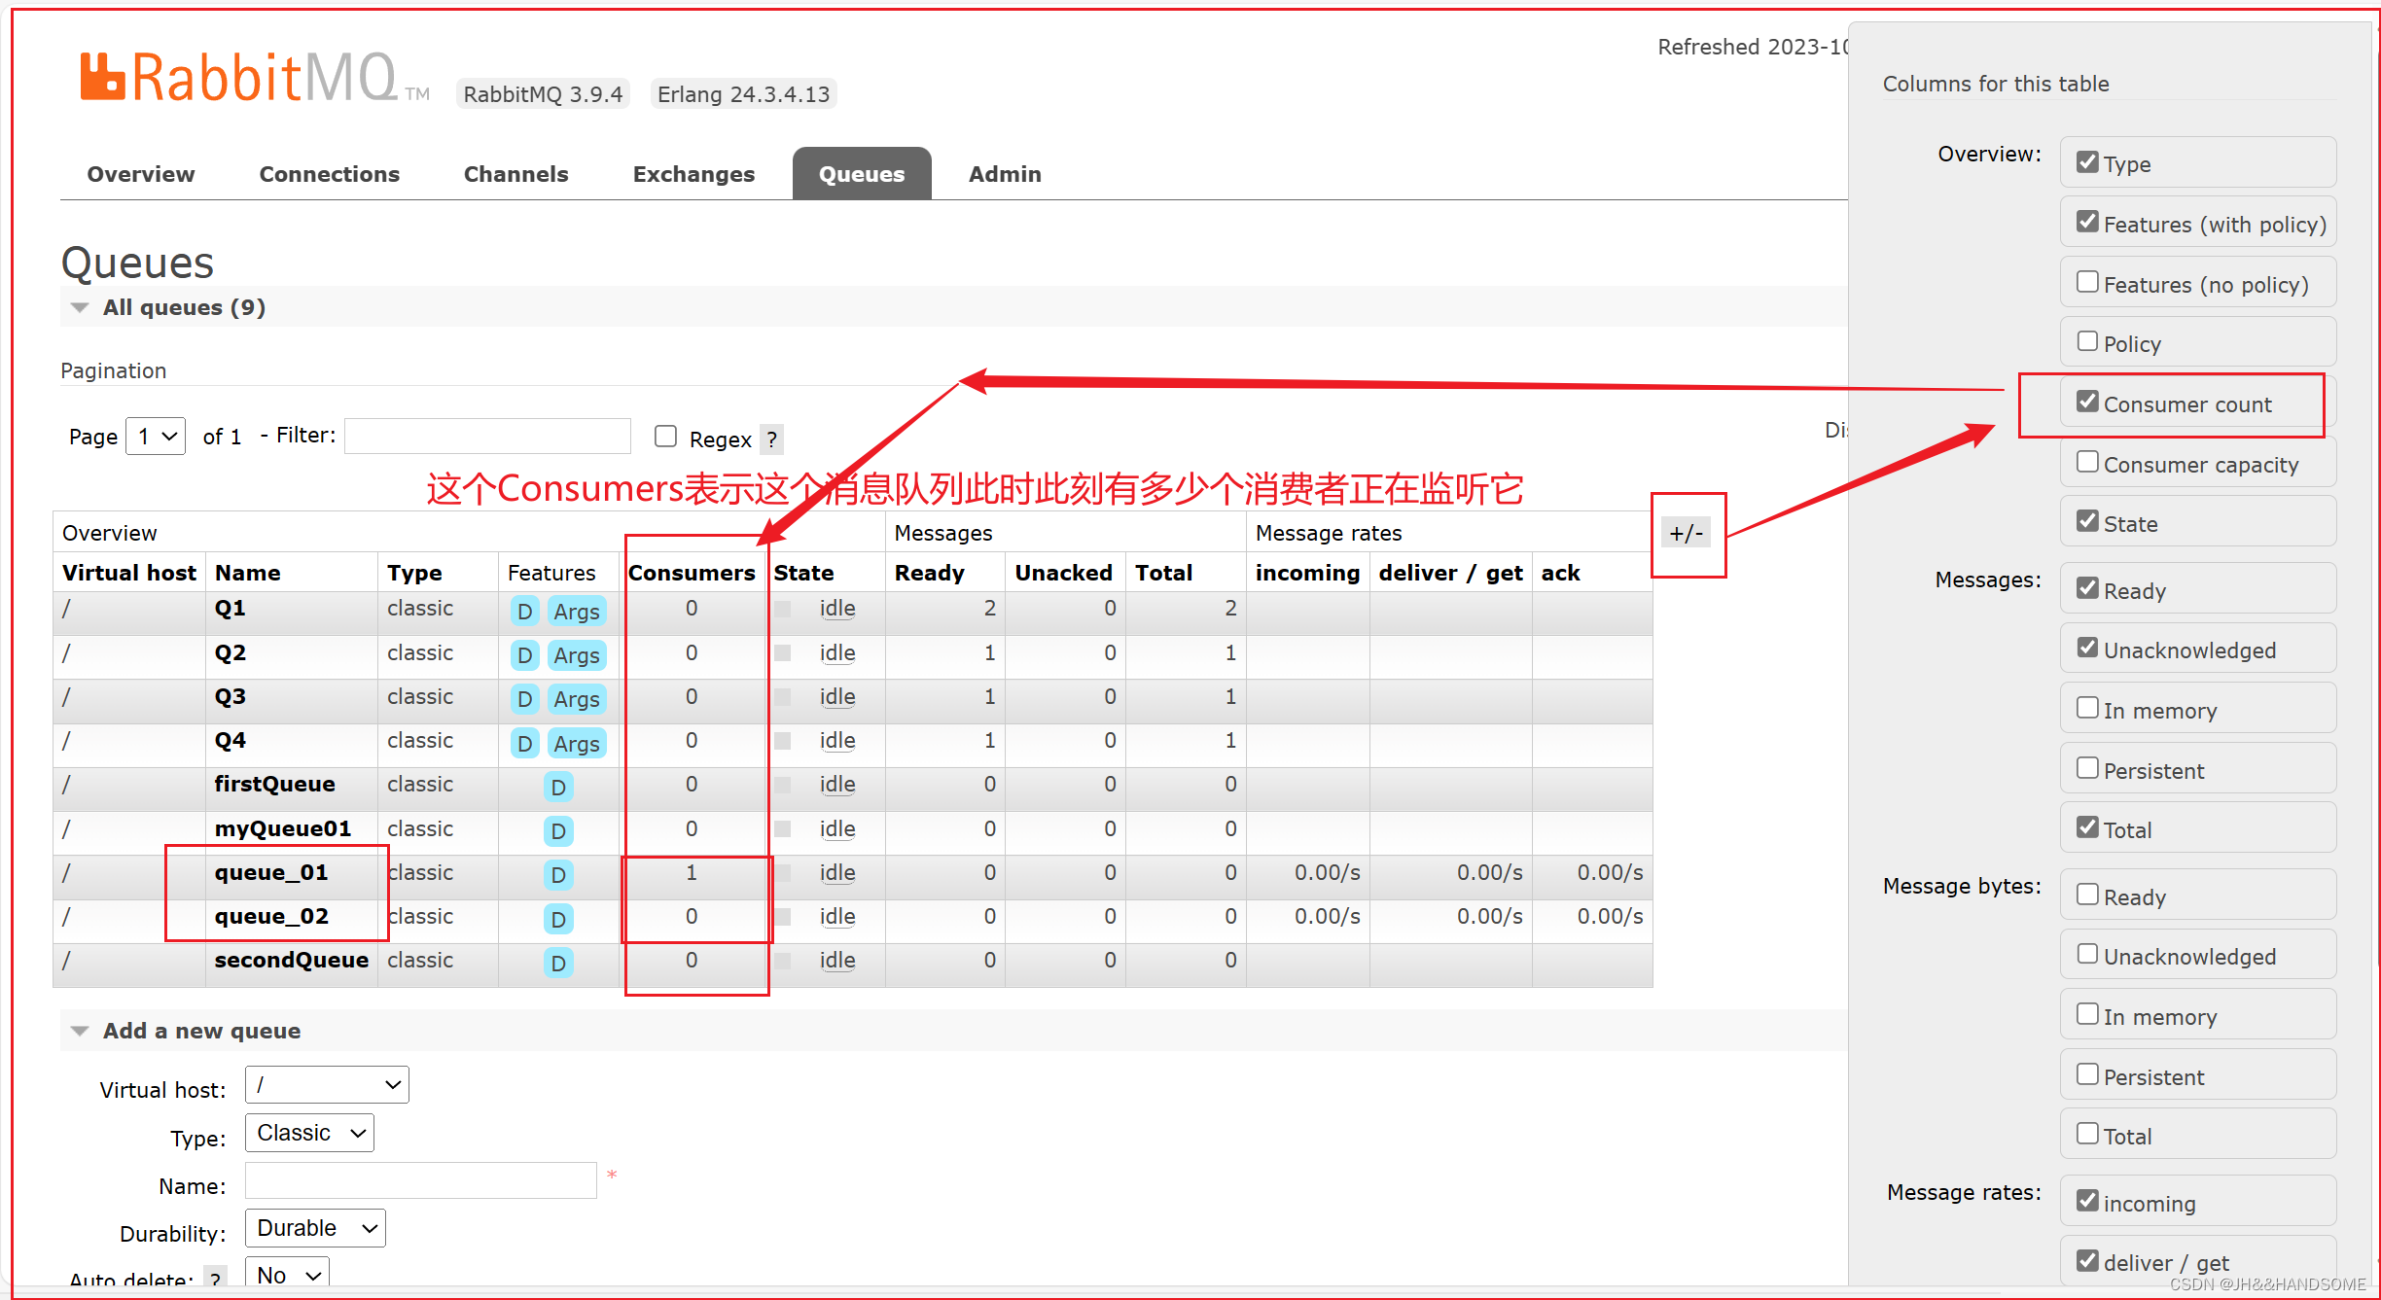Click the Admin nav tab icon
This screenshot has width=2381, height=1300.
[x=1004, y=173]
